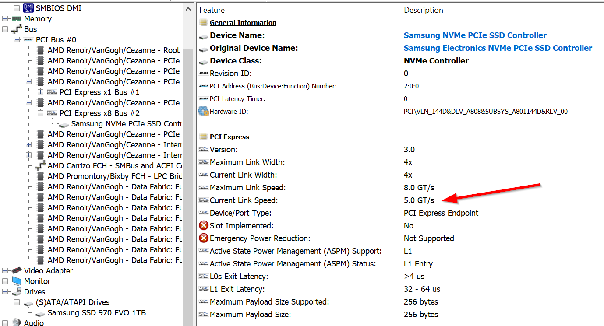The height and width of the screenshot is (326, 604).
Task: Click chip icon beside AMD Promontory/Bixby FCH
Action: 40,176
